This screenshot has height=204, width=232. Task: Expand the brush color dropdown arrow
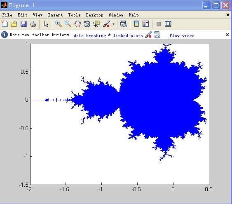click(x=113, y=24)
